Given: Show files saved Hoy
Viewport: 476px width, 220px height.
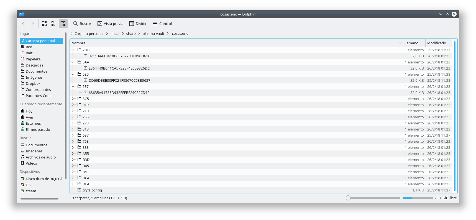Looking at the screenshot, I should (41, 111).
